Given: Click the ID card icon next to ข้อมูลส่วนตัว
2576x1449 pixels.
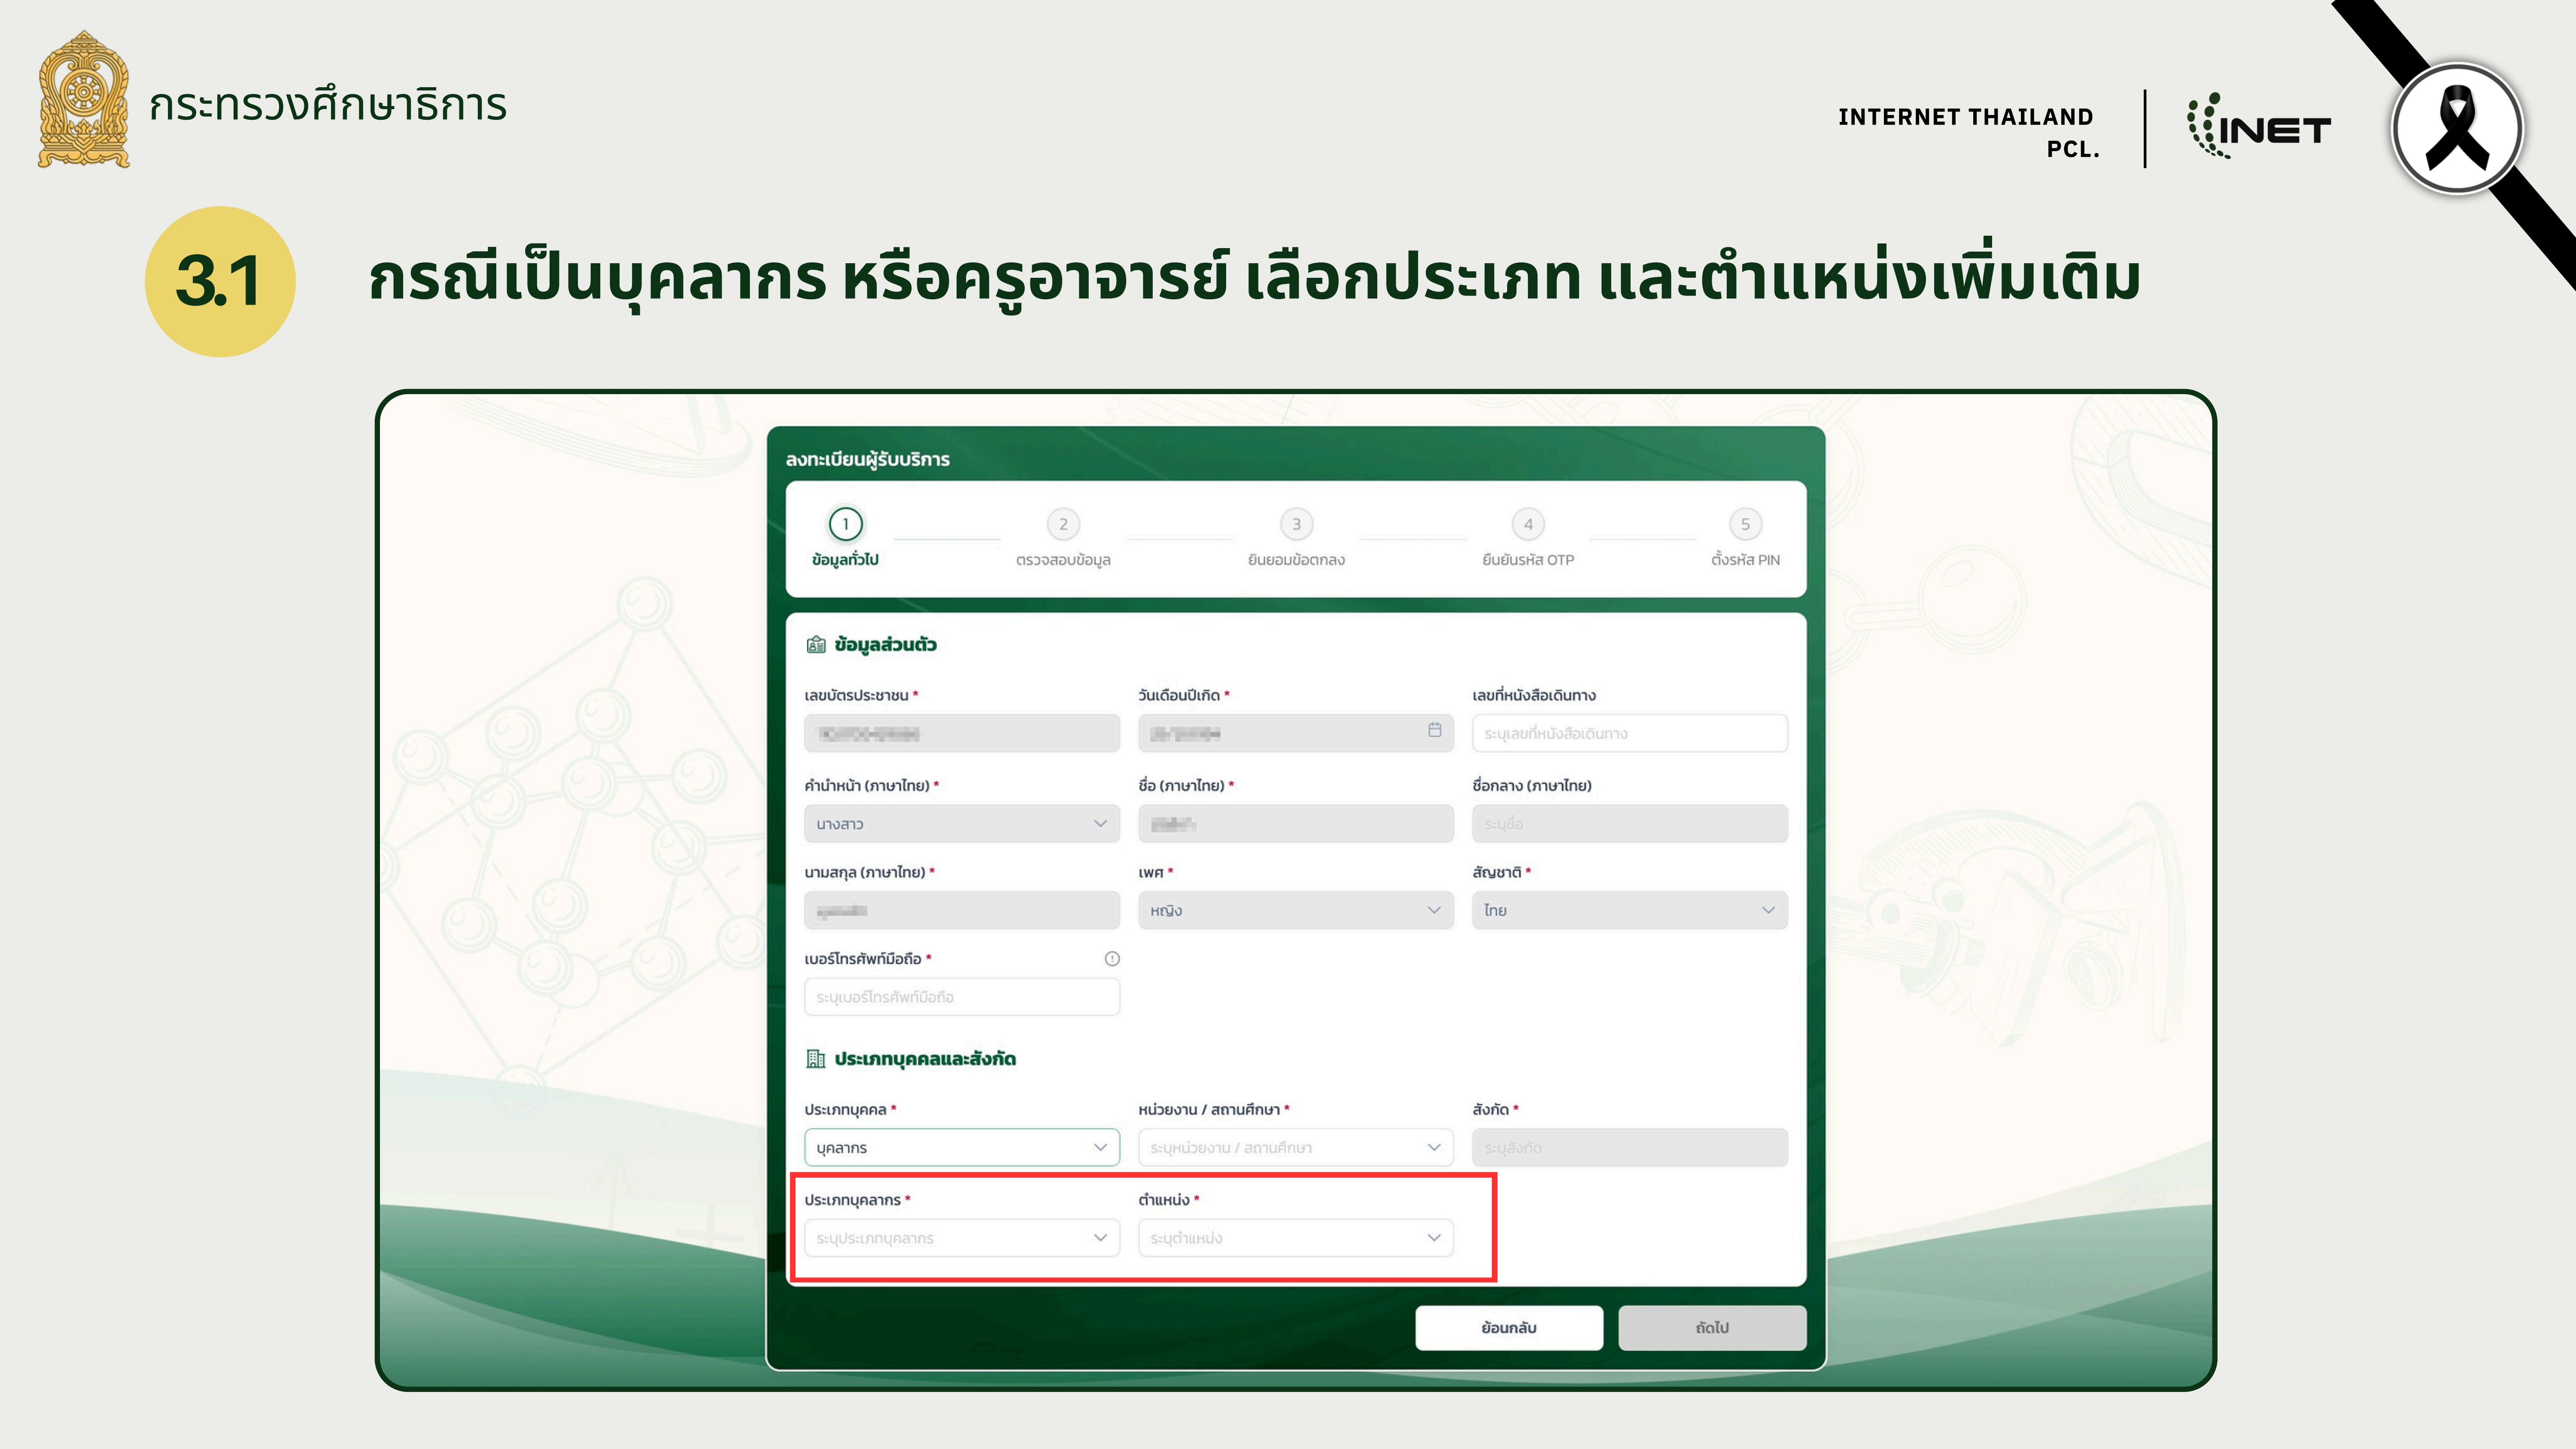Looking at the screenshot, I should coord(816,645).
